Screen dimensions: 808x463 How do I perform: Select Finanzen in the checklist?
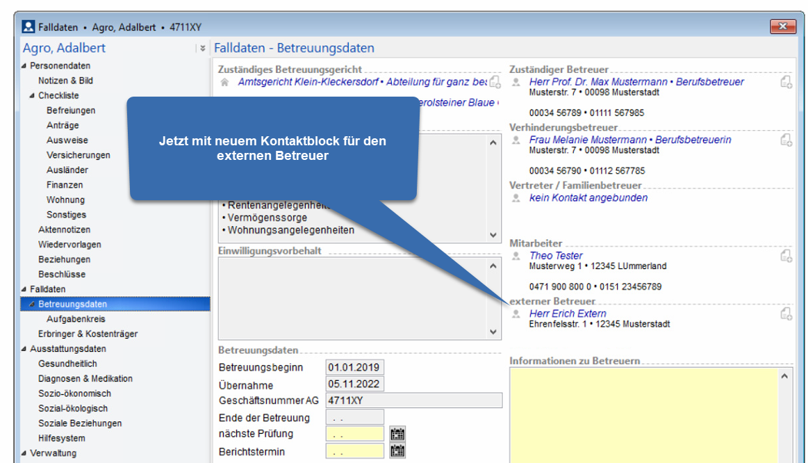pyautogui.click(x=65, y=185)
